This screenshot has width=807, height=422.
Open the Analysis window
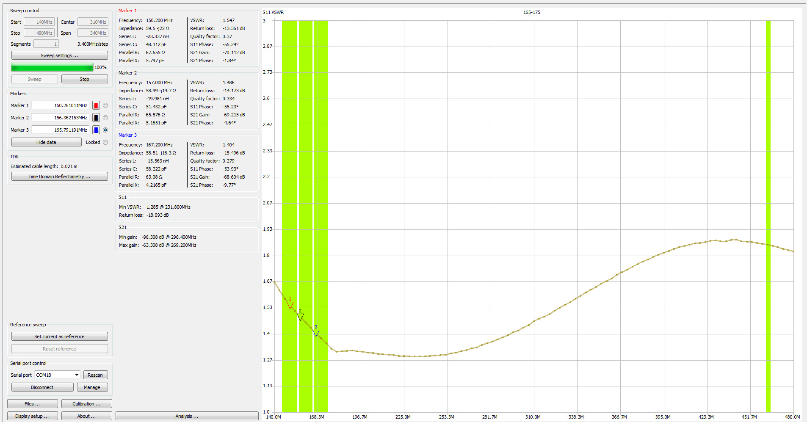coord(187,416)
